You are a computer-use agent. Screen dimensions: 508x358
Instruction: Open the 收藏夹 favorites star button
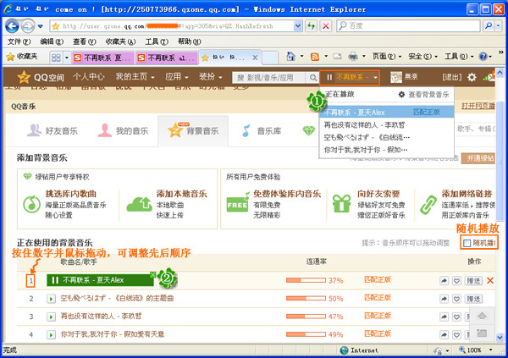point(22,57)
